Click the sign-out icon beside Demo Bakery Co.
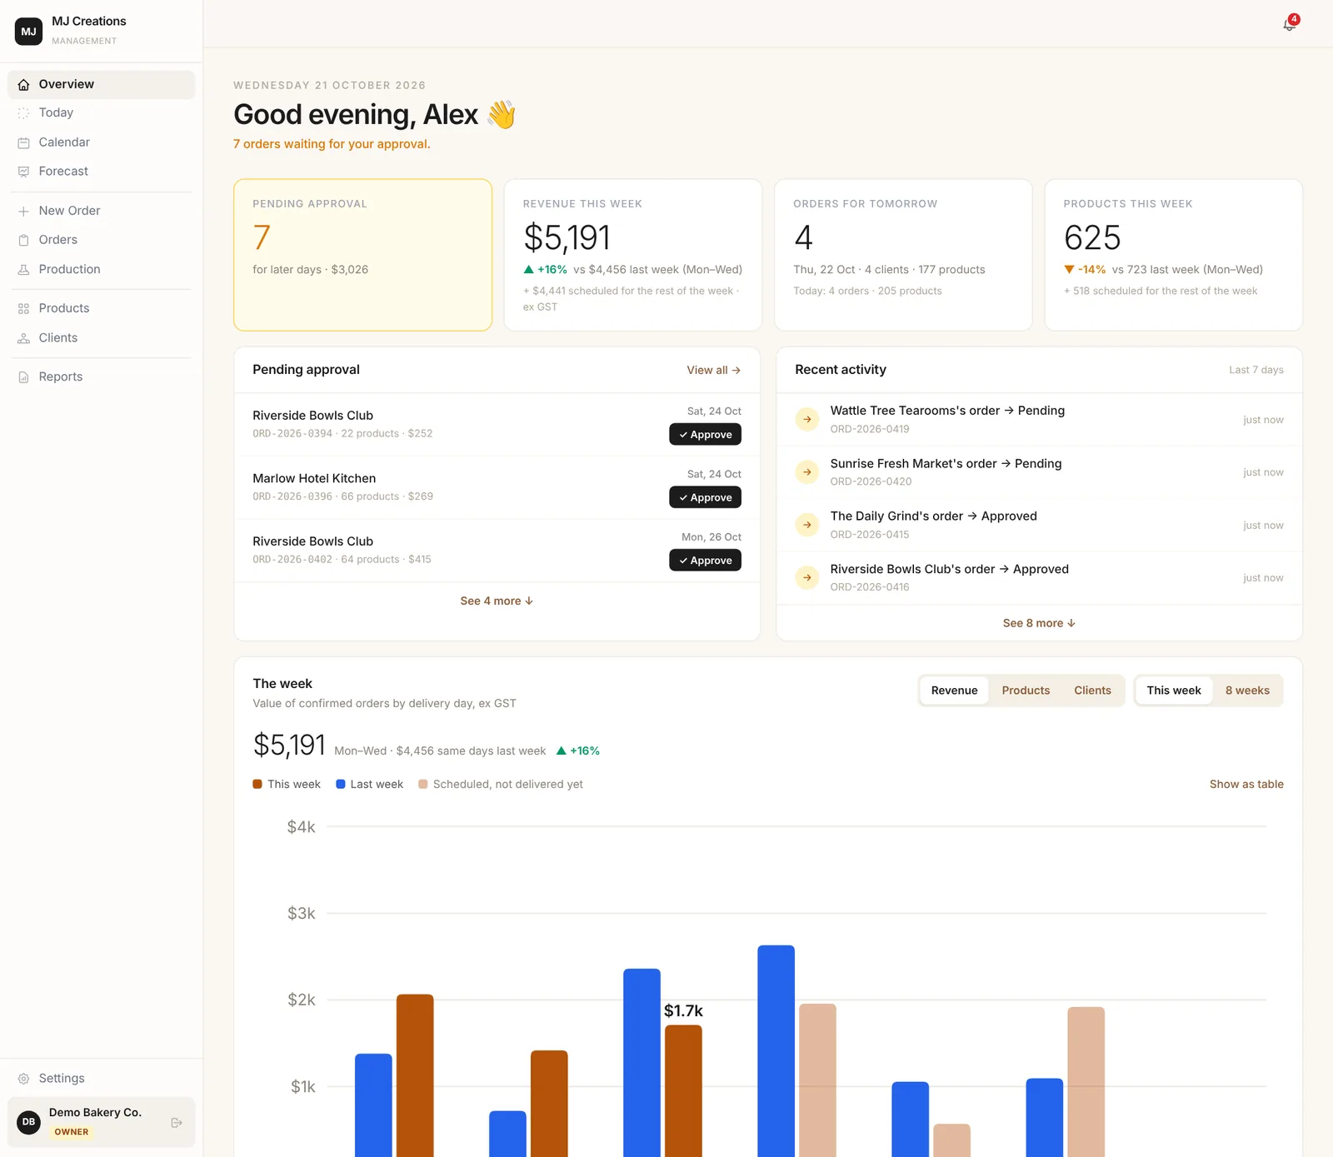 click(x=177, y=1123)
